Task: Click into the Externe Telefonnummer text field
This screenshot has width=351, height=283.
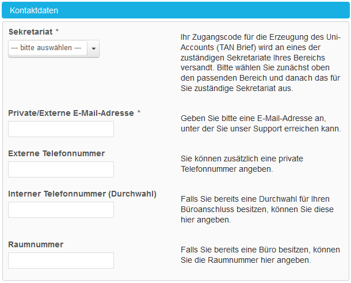Action: point(61,169)
